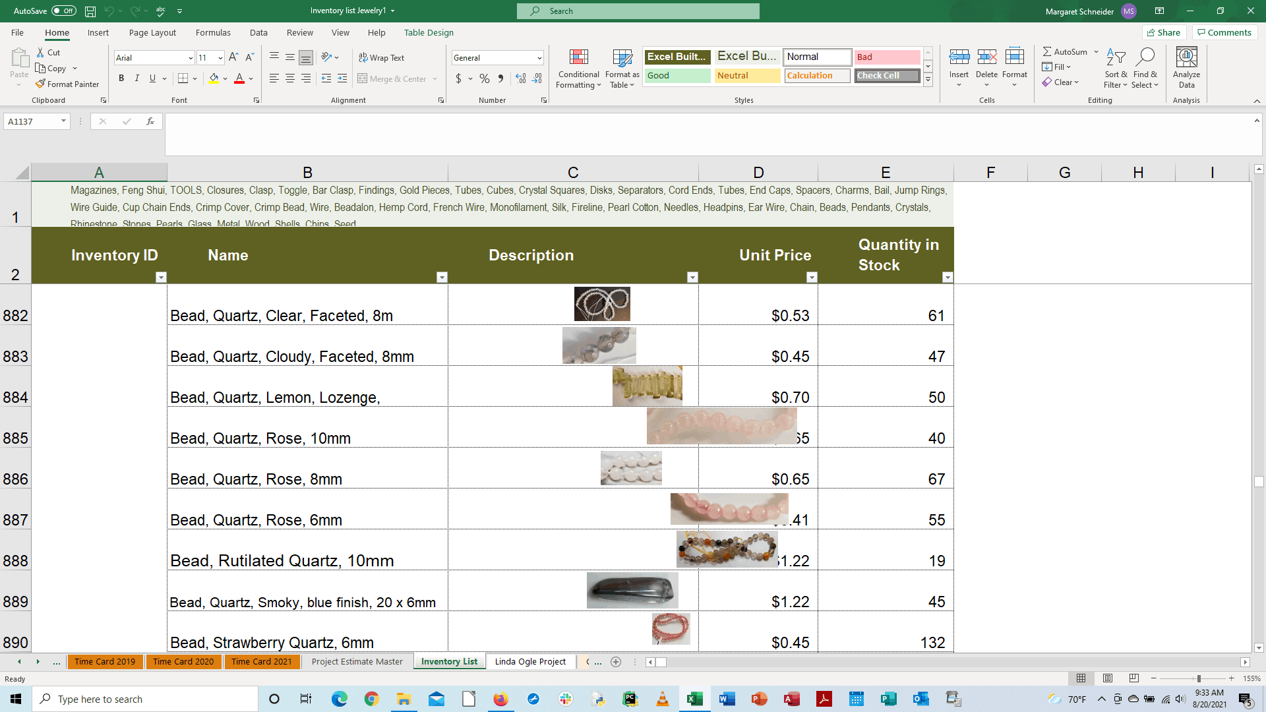Switch to the Formulas tab
Screen dimensions: 1266x712
(213, 32)
